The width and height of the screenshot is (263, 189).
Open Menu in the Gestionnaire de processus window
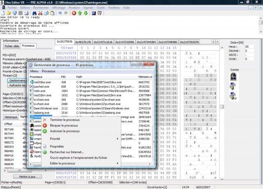(34, 71)
